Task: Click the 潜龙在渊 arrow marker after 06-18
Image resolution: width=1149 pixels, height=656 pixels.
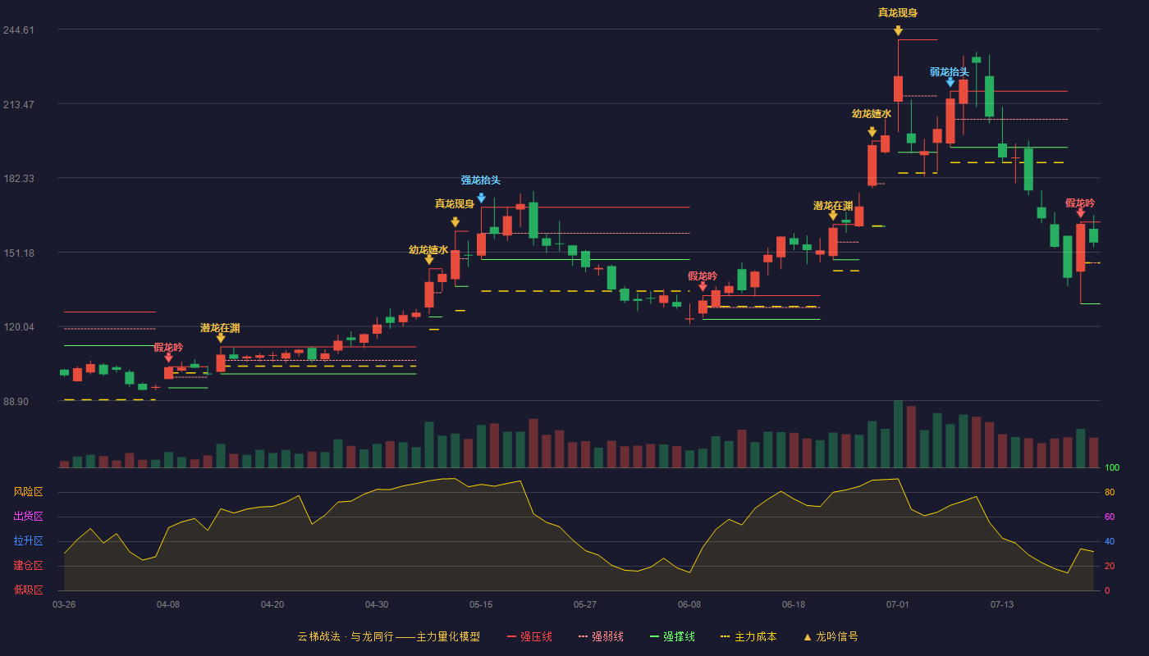Action: pyautogui.click(x=833, y=216)
